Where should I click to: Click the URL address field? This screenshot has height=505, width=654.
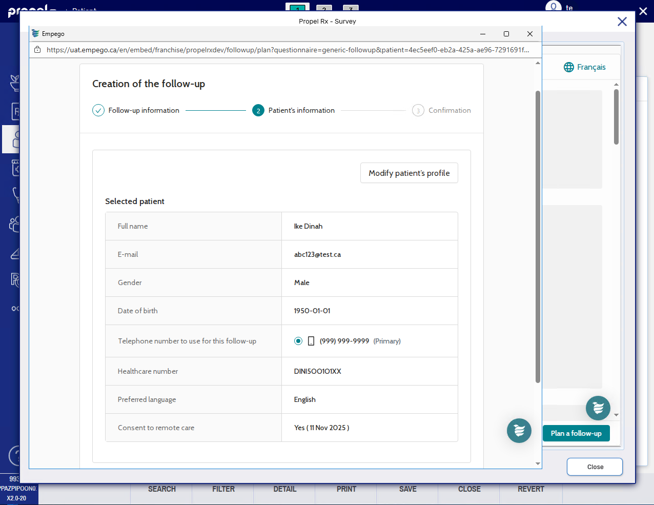(x=287, y=50)
